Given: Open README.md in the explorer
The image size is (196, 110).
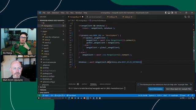Looking at the screenshot, I should (52, 79).
